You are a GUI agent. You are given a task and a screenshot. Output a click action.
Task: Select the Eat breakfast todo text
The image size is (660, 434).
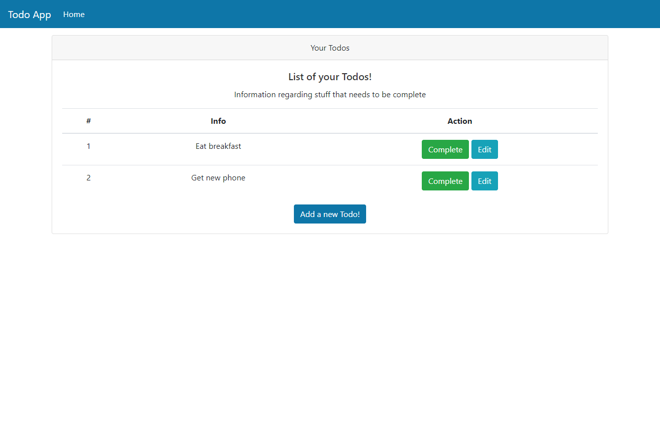tap(218, 146)
